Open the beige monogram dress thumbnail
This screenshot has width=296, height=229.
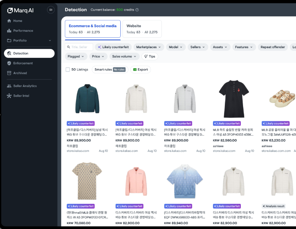[x=87, y=181]
